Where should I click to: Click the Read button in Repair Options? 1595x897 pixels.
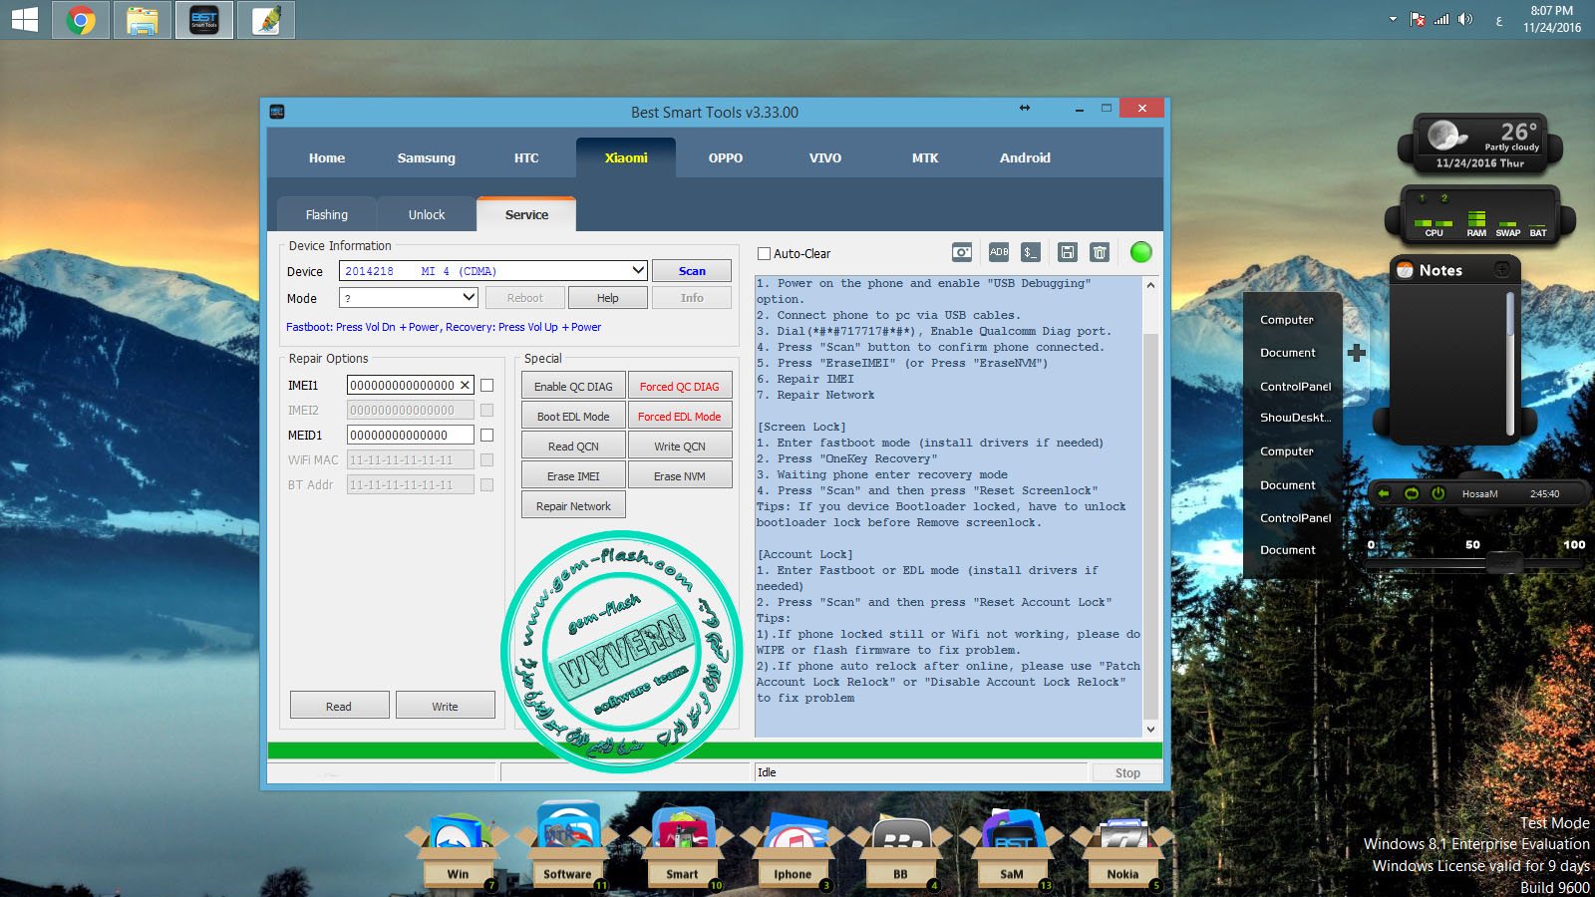click(339, 706)
